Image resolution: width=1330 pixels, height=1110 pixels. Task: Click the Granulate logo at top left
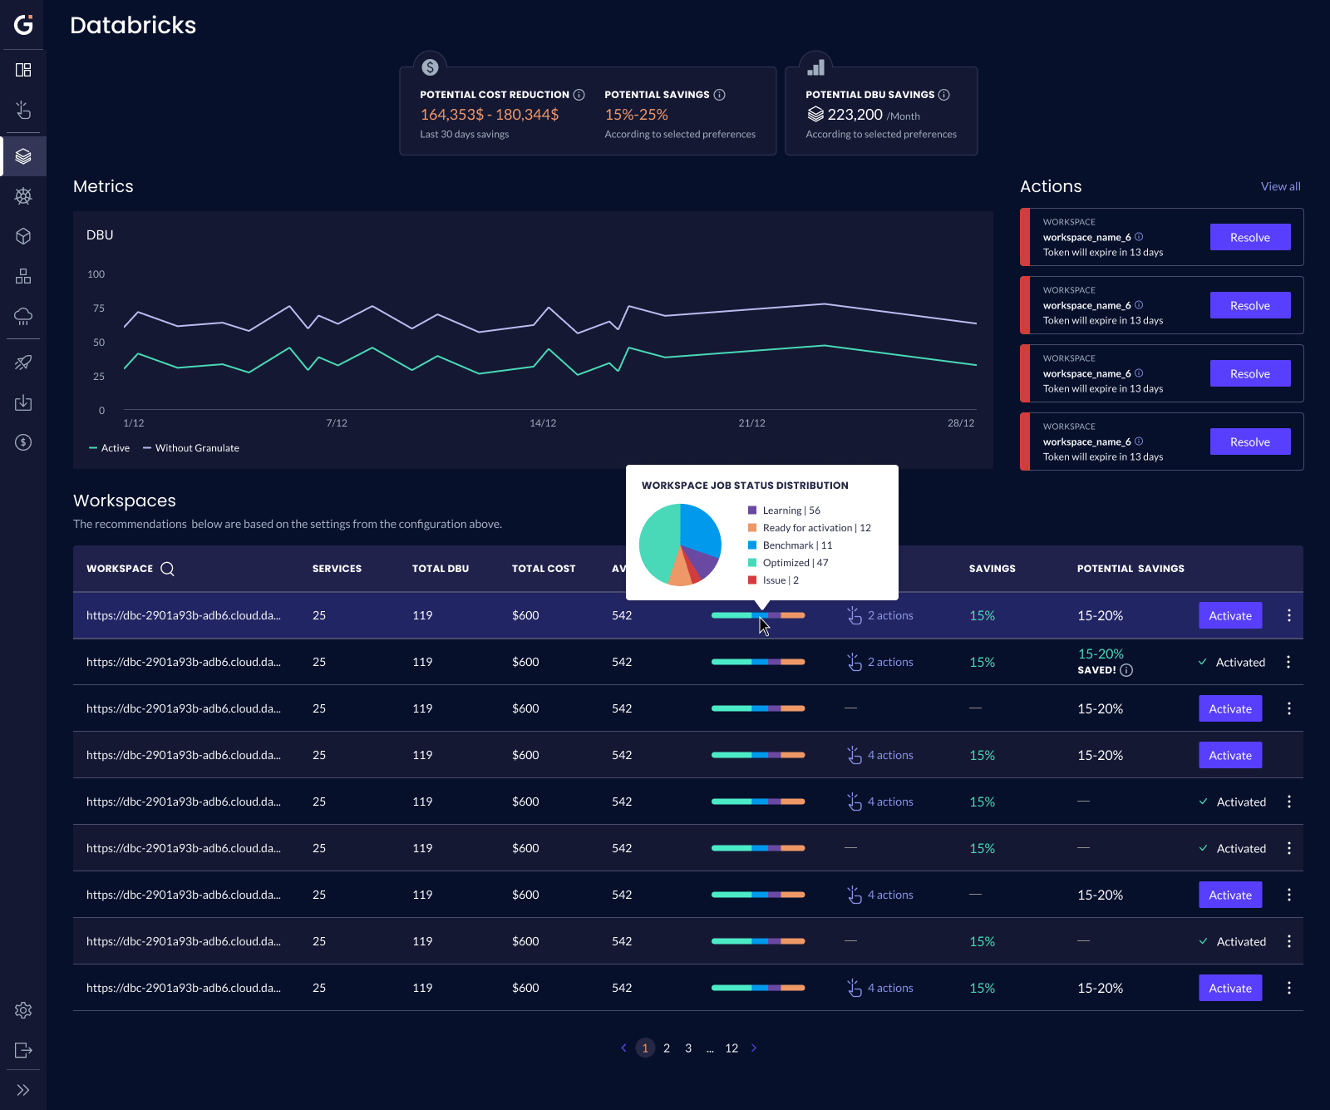[23, 23]
